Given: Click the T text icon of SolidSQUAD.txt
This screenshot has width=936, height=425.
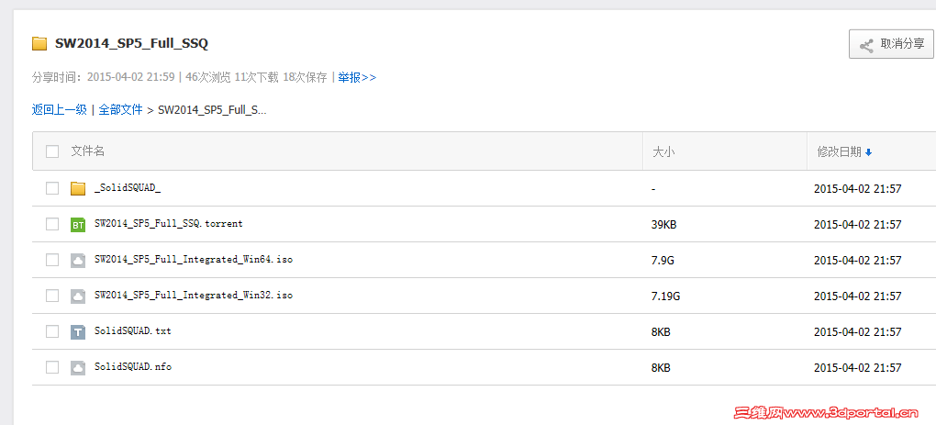Looking at the screenshot, I should point(78,332).
